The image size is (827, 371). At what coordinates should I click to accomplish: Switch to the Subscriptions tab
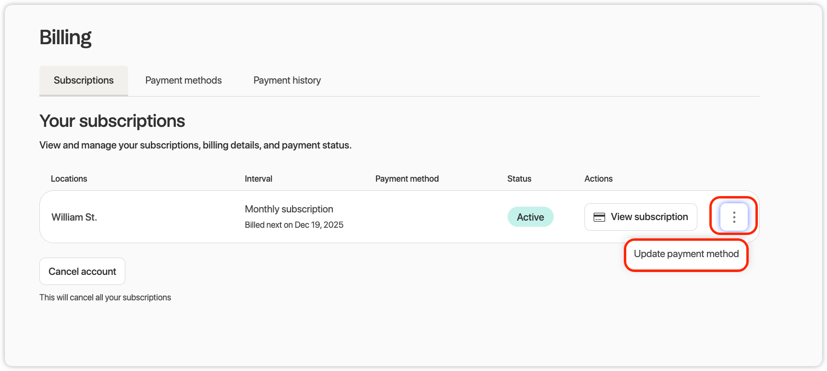point(84,81)
